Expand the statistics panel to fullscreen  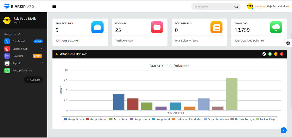pos(264,54)
